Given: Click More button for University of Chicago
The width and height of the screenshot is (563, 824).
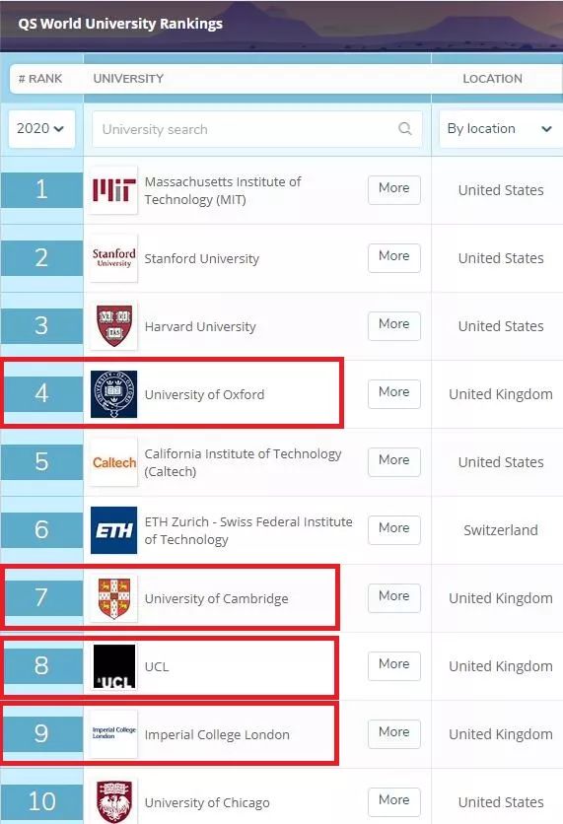Looking at the screenshot, I should (394, 801).
